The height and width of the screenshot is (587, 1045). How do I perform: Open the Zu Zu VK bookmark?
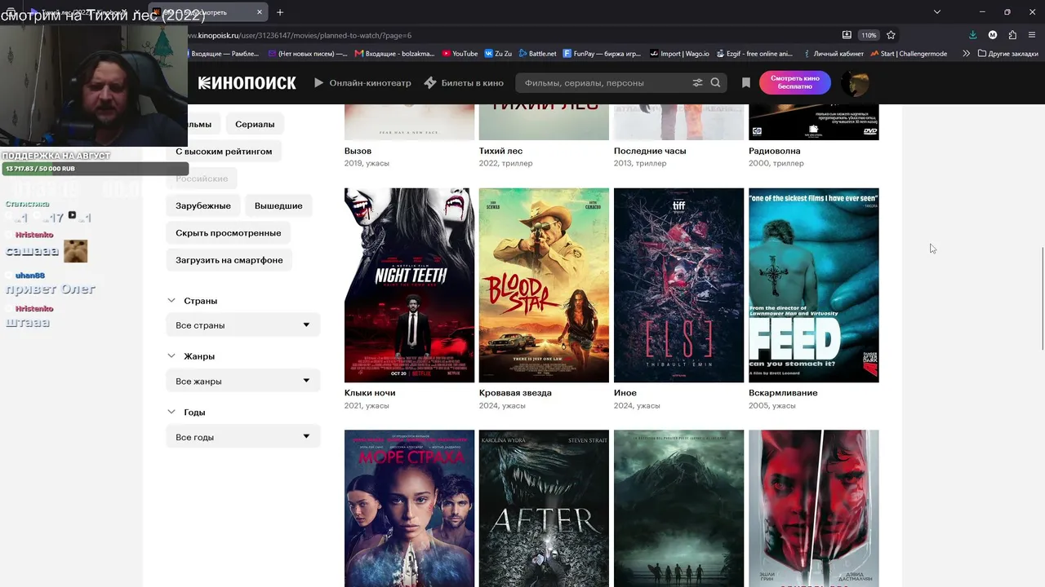[498, 54]
